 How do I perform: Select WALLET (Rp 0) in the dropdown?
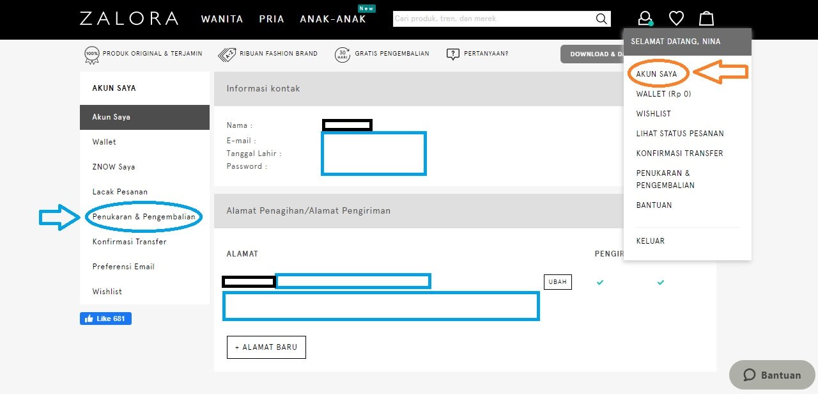pyautogui.click(x=663, y=94)
